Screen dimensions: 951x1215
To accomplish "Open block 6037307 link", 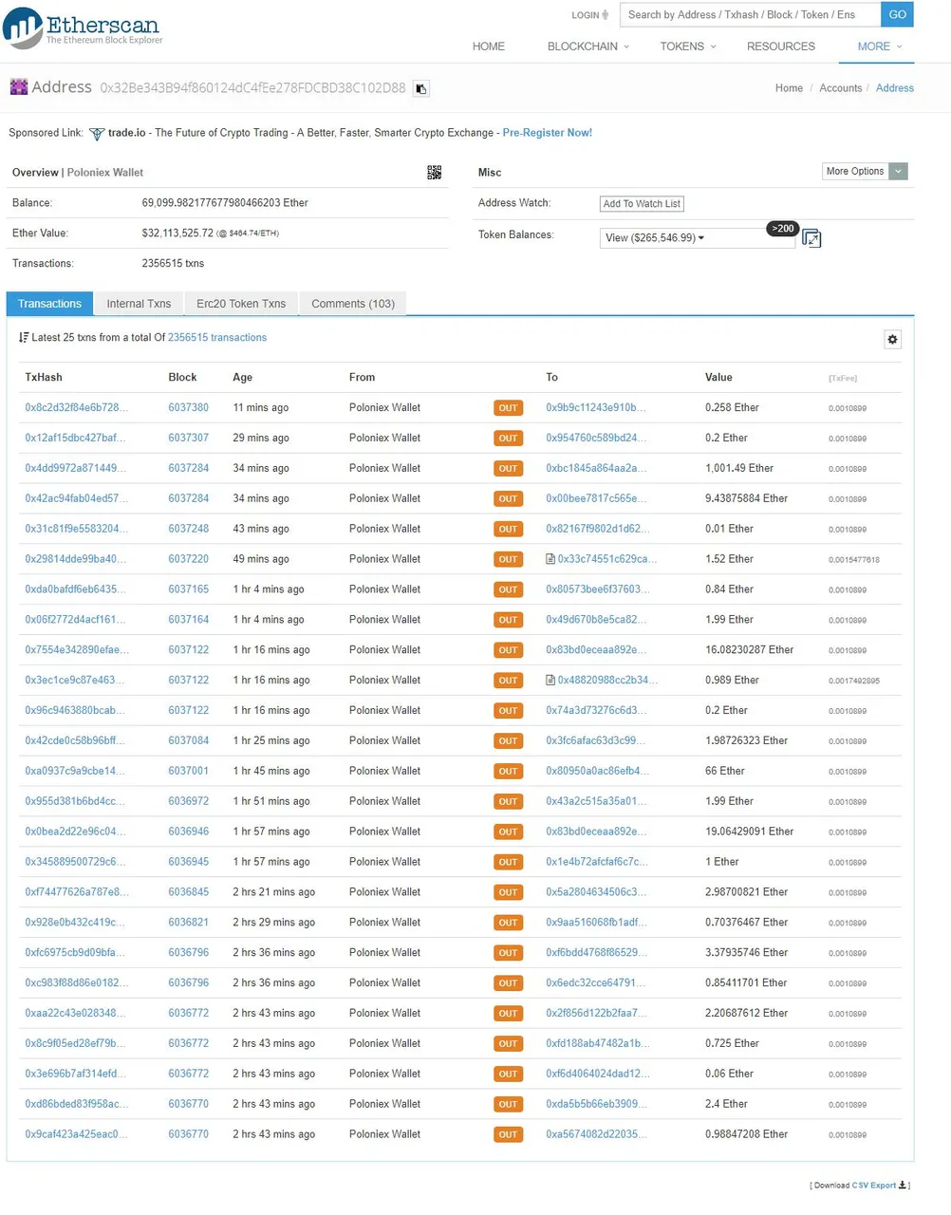I will (188, 439).
